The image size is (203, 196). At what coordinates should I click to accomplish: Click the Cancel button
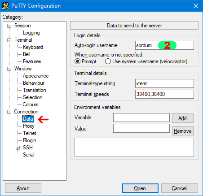180,188
